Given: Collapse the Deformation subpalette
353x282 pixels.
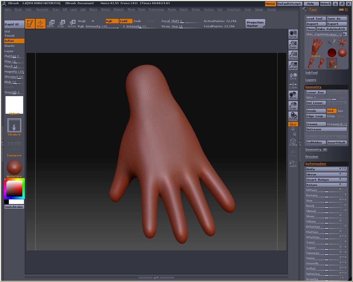Looking at the screenshot, I should click(315, 164).
